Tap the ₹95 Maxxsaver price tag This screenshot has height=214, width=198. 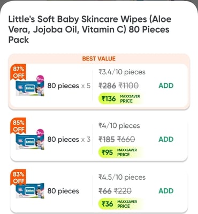[x=120, y=152]
